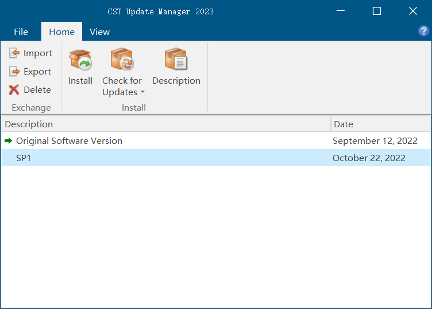Close the CST Update Manager window
This screenshot has height=309, width=432.
pyautogui.click(x=412, y=11)
